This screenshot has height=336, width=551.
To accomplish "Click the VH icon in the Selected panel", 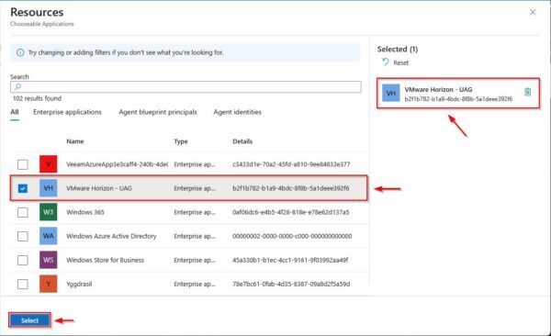I will [391, 93].
